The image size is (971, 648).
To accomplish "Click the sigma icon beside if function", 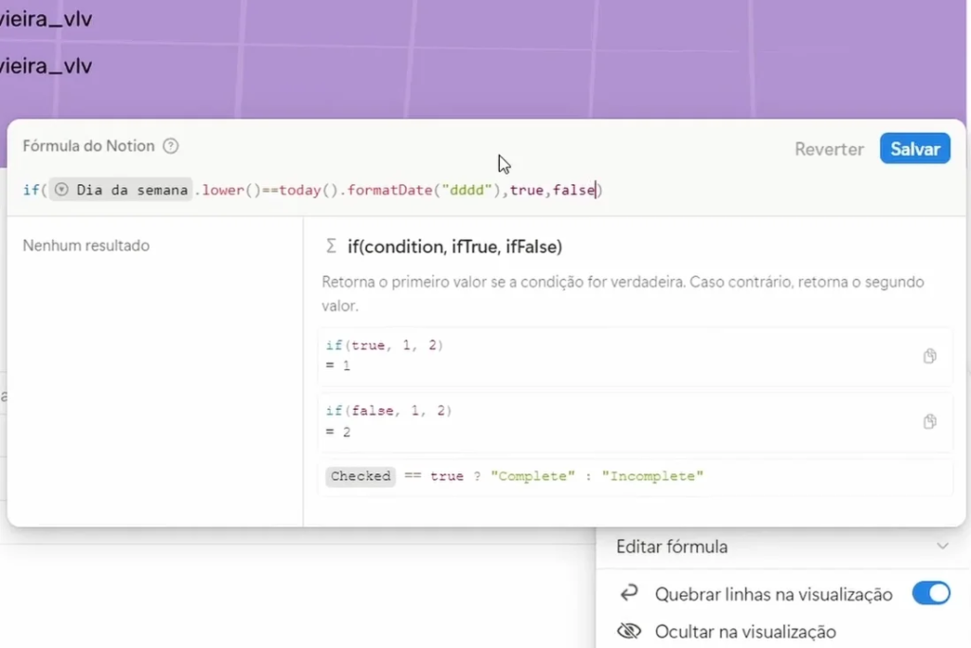I will pyautogui.click(x=331, y=246).
